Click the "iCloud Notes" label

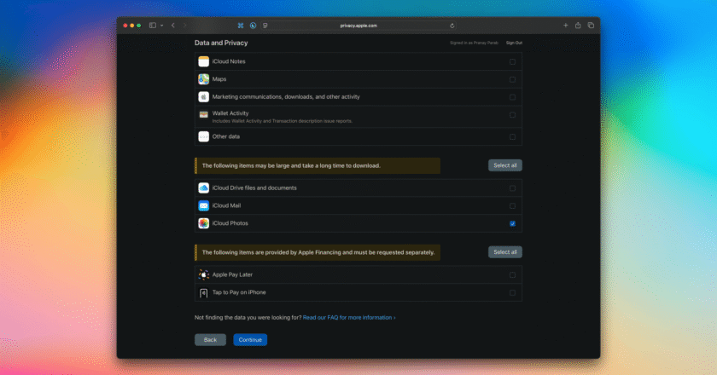229,61
